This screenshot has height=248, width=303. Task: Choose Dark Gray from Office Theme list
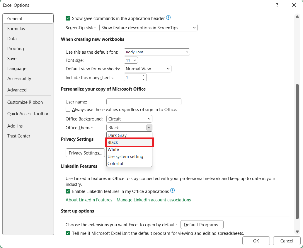129,135
